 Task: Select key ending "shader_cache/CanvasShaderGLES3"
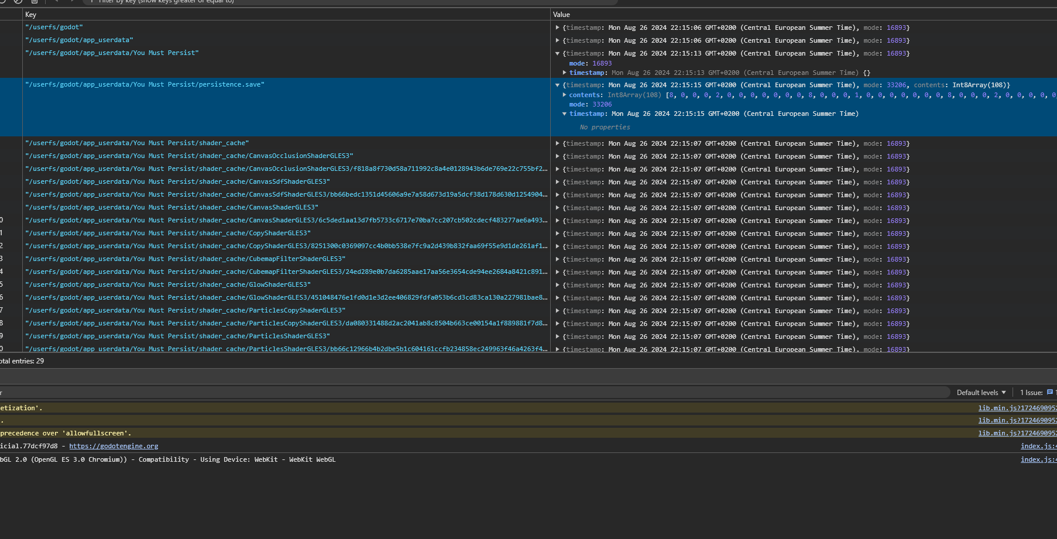click(171, 207)
